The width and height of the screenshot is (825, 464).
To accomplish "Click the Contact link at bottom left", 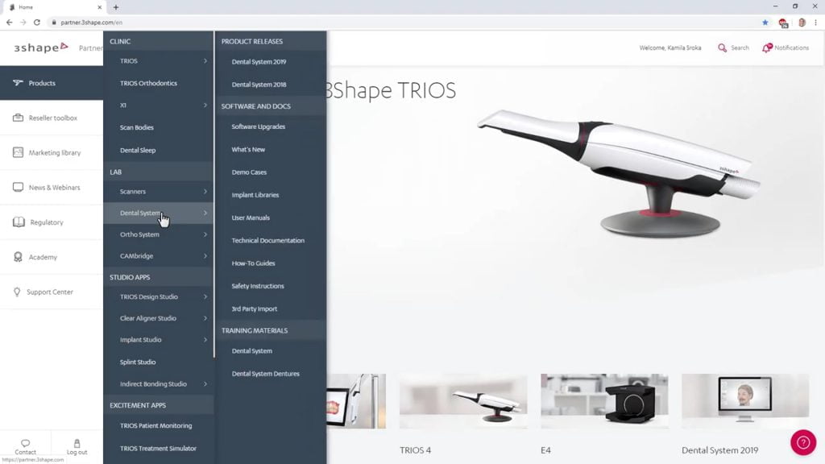I will pos(25,447).
